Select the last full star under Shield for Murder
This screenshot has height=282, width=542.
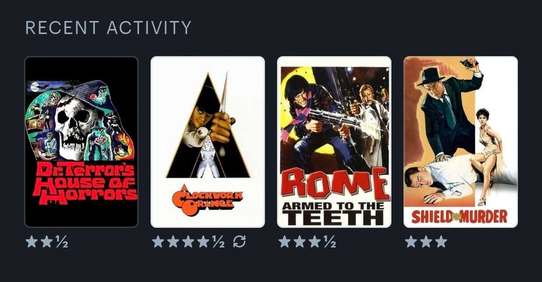(441, 241)
